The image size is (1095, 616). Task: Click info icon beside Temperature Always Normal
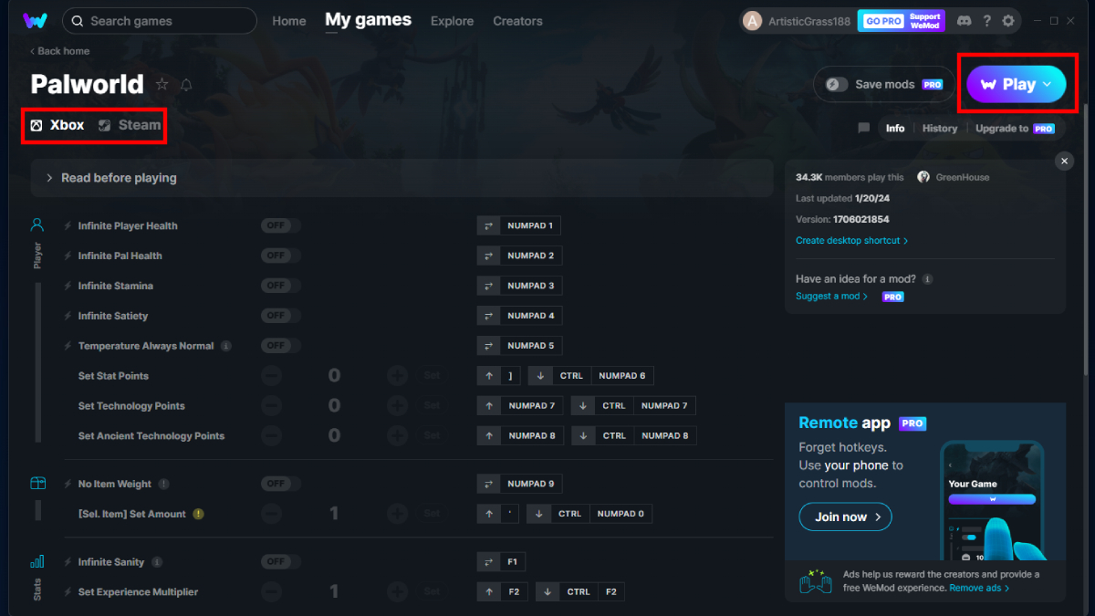(x=226, y=346)
